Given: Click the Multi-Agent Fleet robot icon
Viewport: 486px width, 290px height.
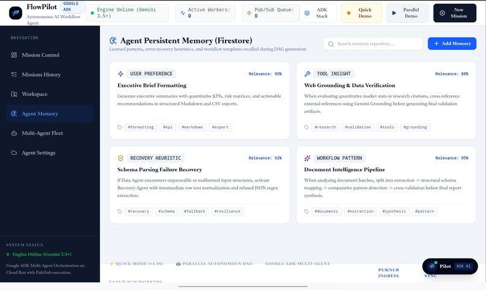Looking at the screenshot, I should point(14,133).
